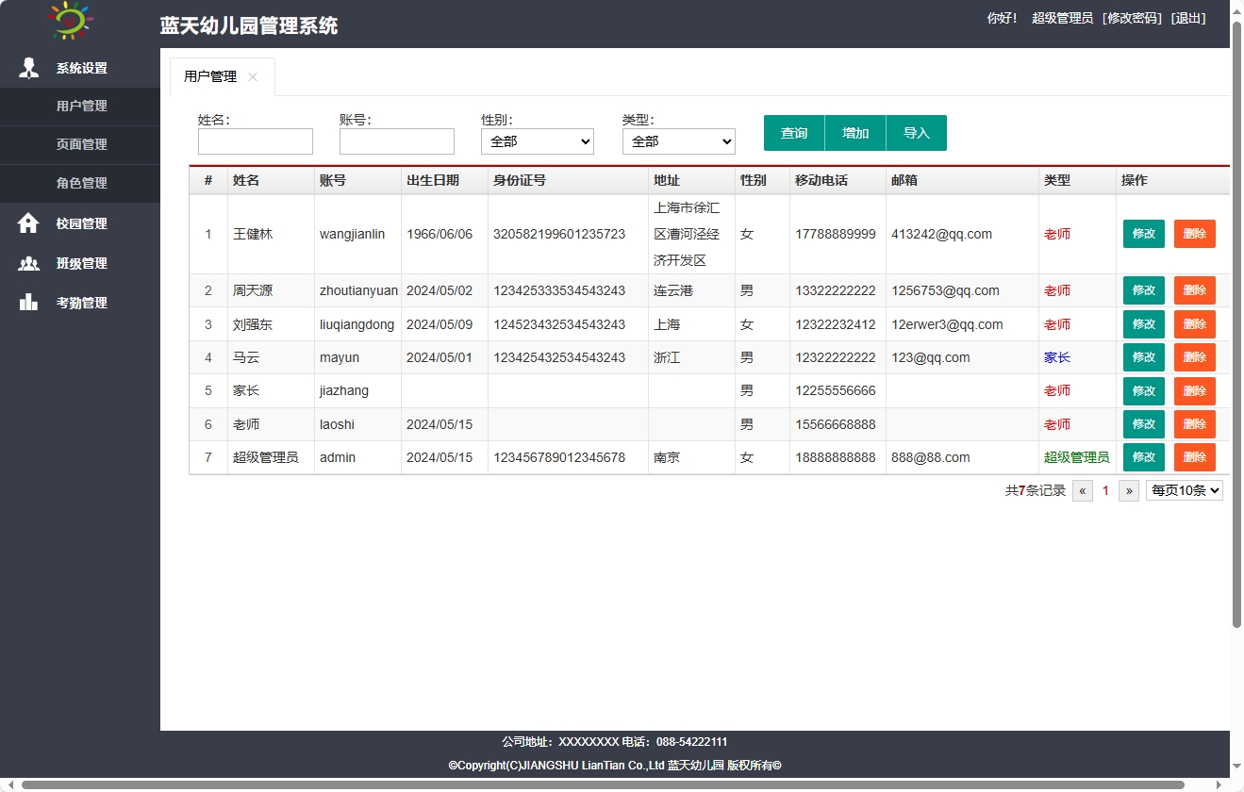The height and width of the screenshot is (792, 1244).
Task: Click the 班级管理 people icon
Action: tap(27, 263)
